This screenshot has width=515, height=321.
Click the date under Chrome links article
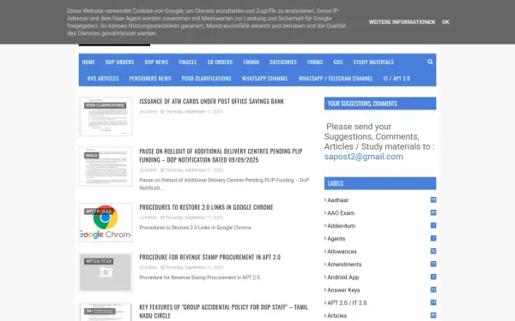194,217
